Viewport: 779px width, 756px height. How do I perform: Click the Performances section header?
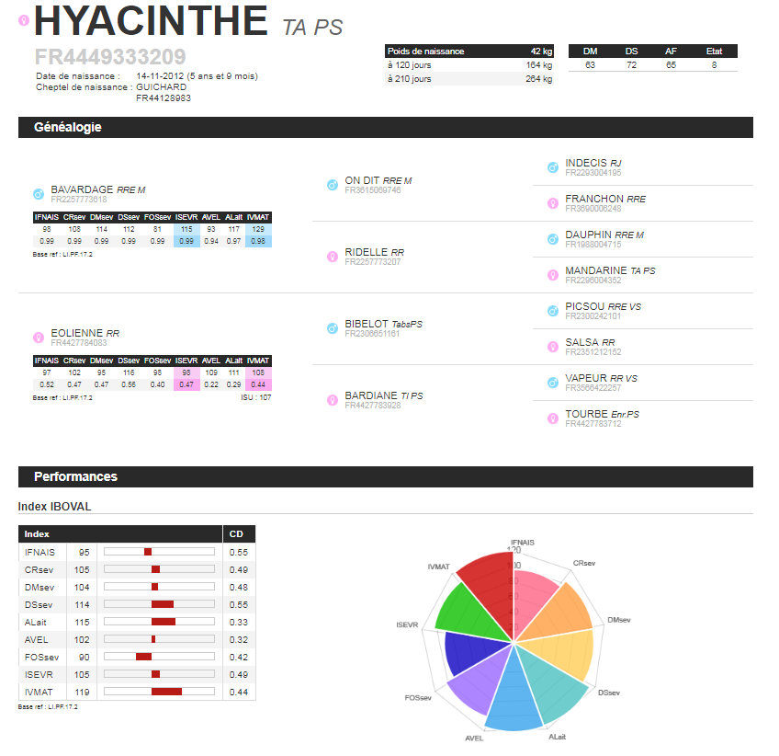(386, 476)
